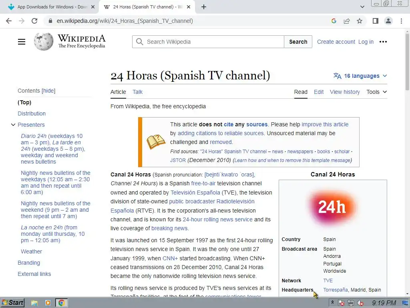
Task: Click the Wikipedia globe logo
Action: point(43,42)
